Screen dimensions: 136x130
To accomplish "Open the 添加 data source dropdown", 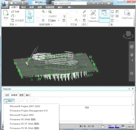I will pos(9,101).
